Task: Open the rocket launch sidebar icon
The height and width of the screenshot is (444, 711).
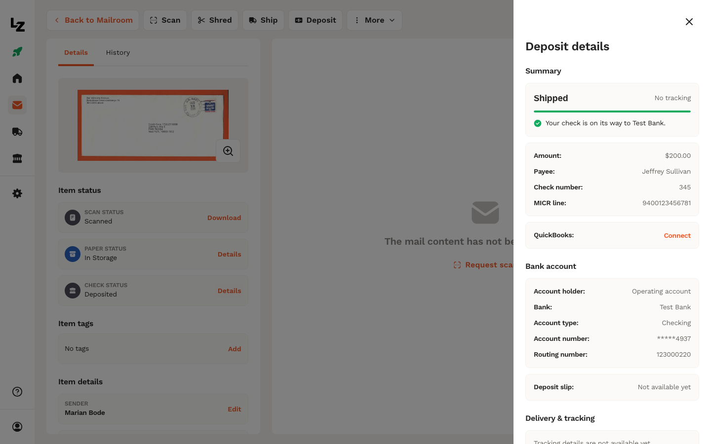Action: [17, 52]
